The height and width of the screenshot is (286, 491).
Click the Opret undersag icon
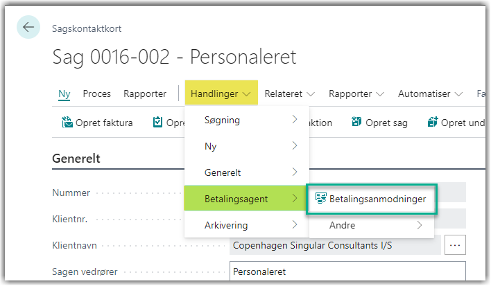[433, 122]
